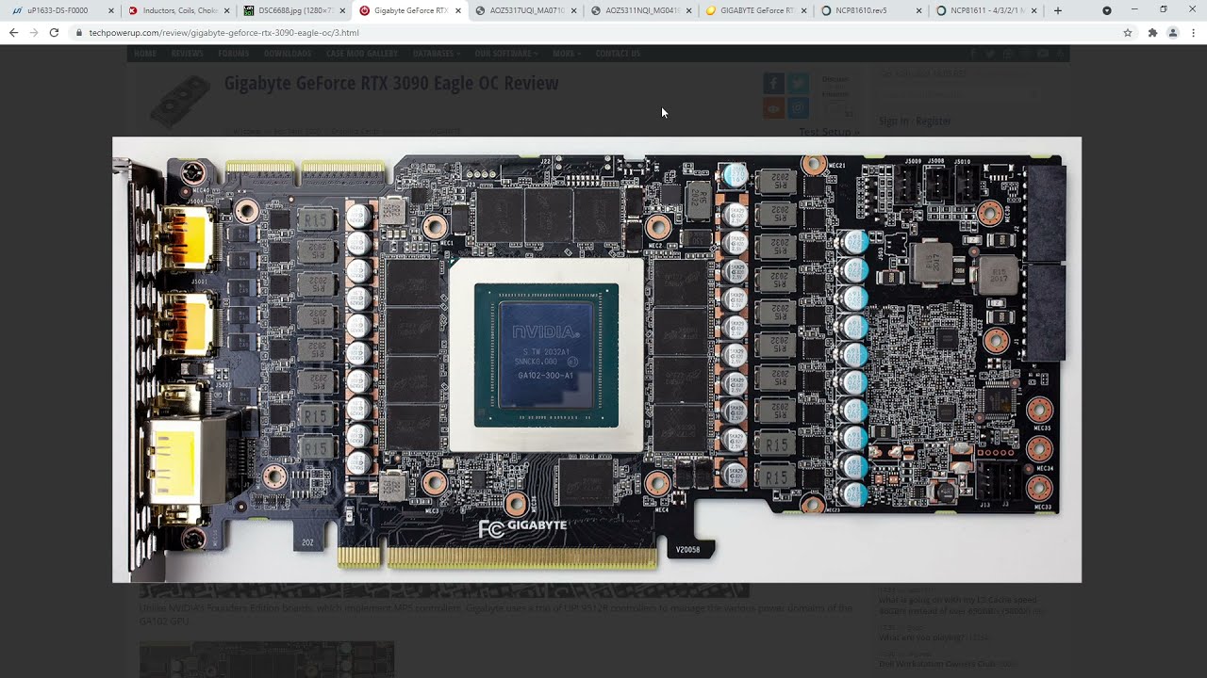Open the Chrome three-dot menu
Image resolution: width=1207 pixels, height=678 pixels.
coord(1193,32)
